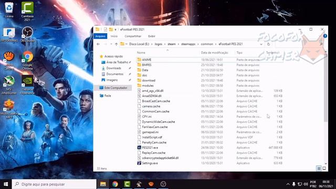Open Camtasia from the taskbar

127,184
